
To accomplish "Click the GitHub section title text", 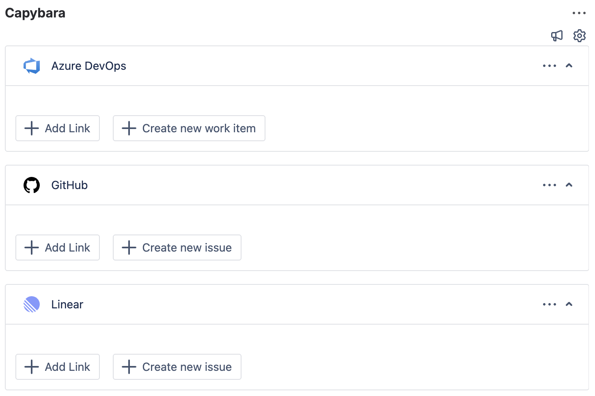I will click(x=69, y=185).
